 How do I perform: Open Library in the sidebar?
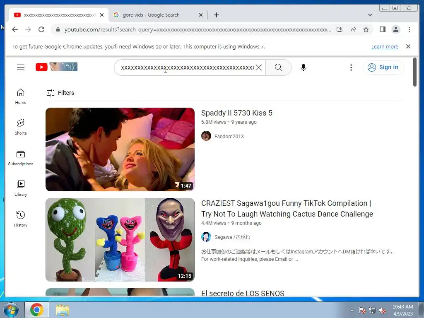pos(21,188)
